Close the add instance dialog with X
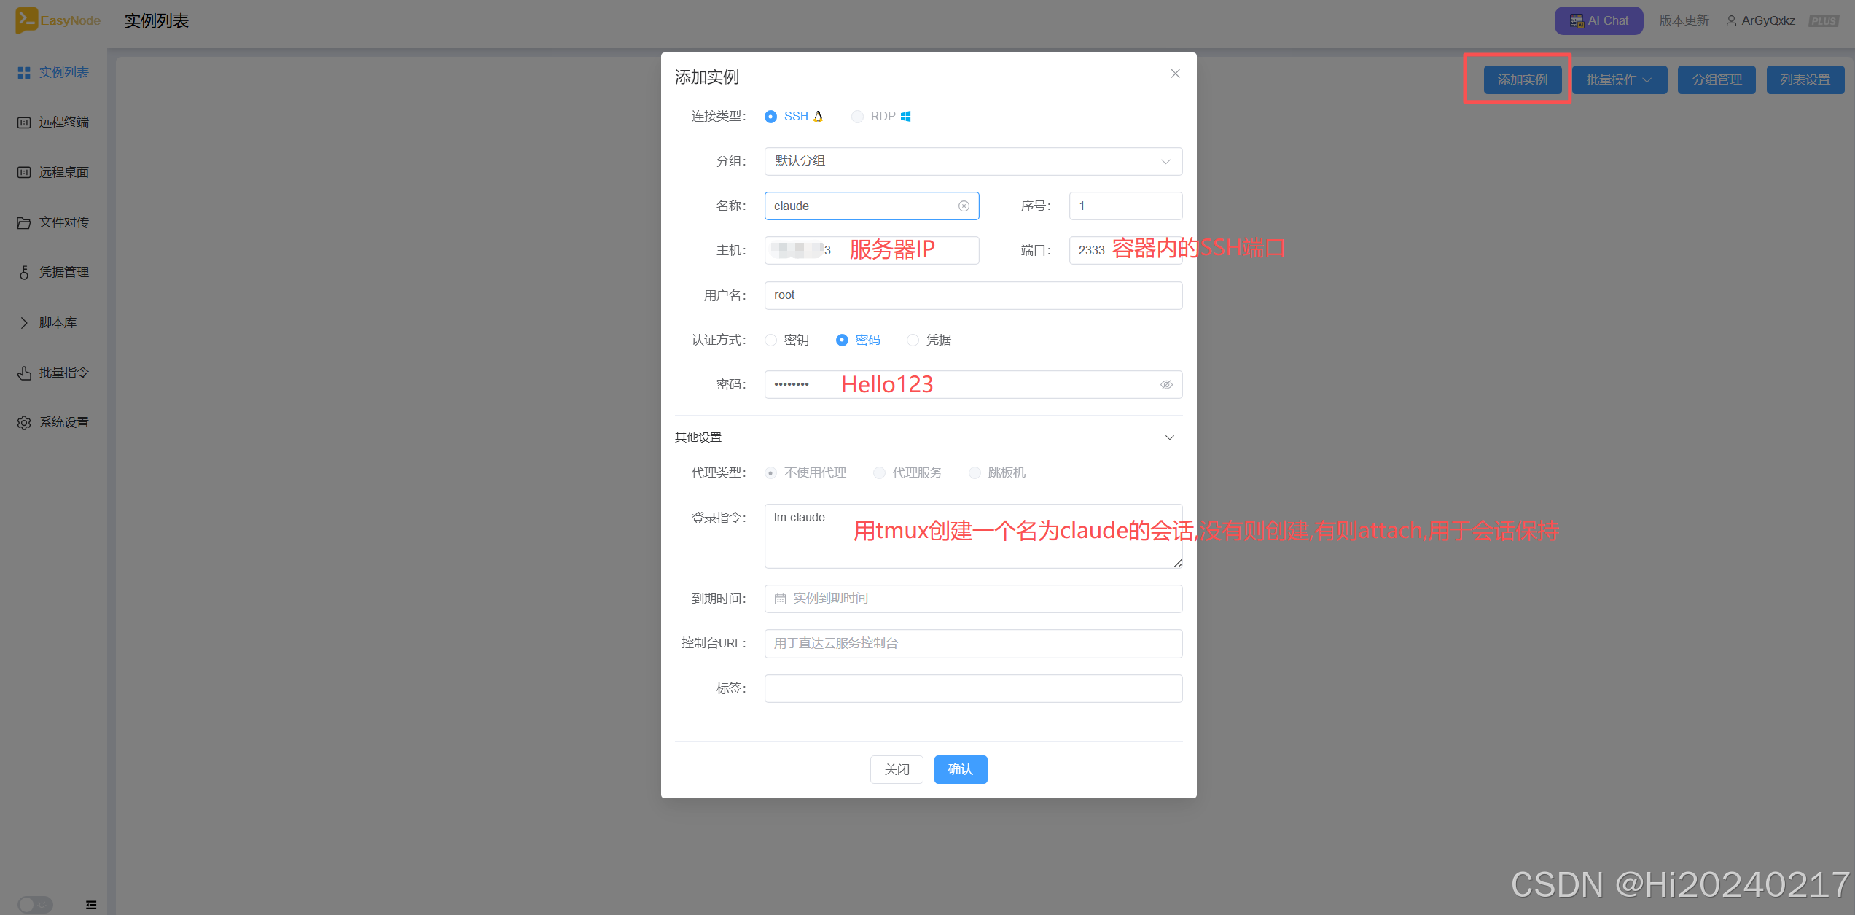This screenshot has width=1855, height=915. (x=1175, y=74)
